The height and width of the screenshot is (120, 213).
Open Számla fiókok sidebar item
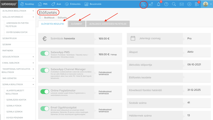point(14,106)
